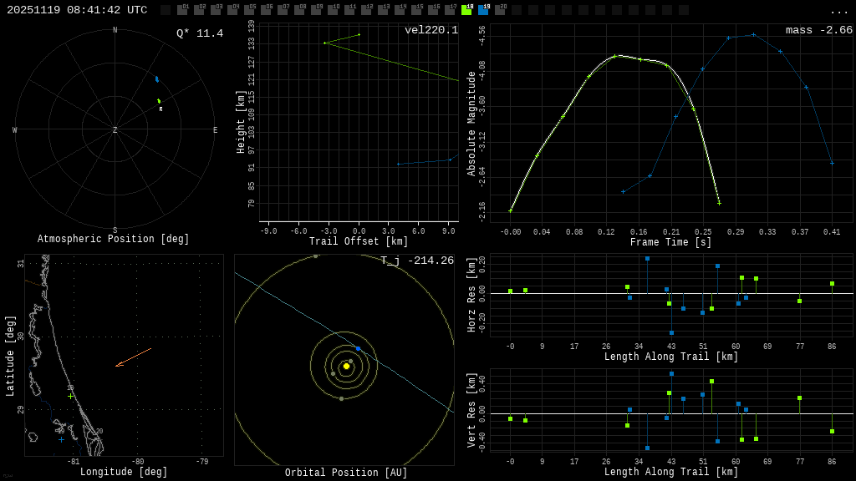Click the E compass label
The image size is (856, 481).
tap(215, 129)
